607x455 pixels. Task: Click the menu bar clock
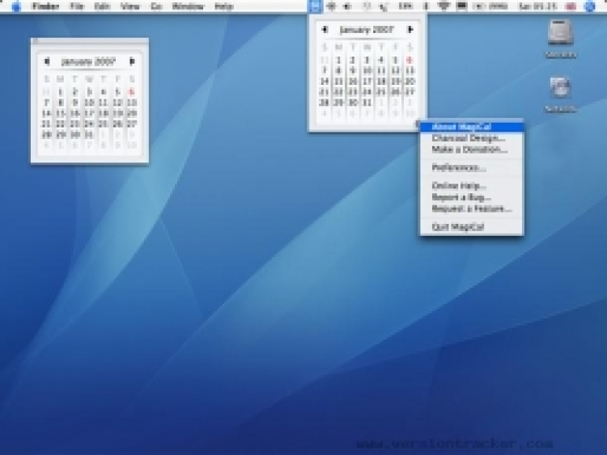pos(537,6)
